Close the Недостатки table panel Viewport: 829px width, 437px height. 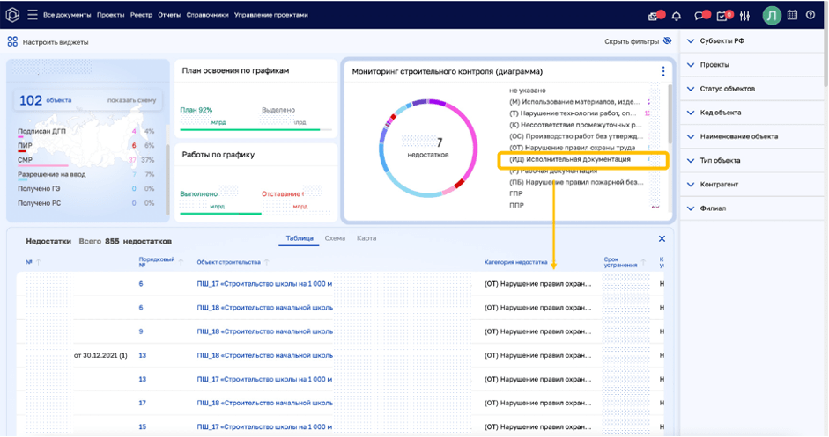tap(662, 239)
